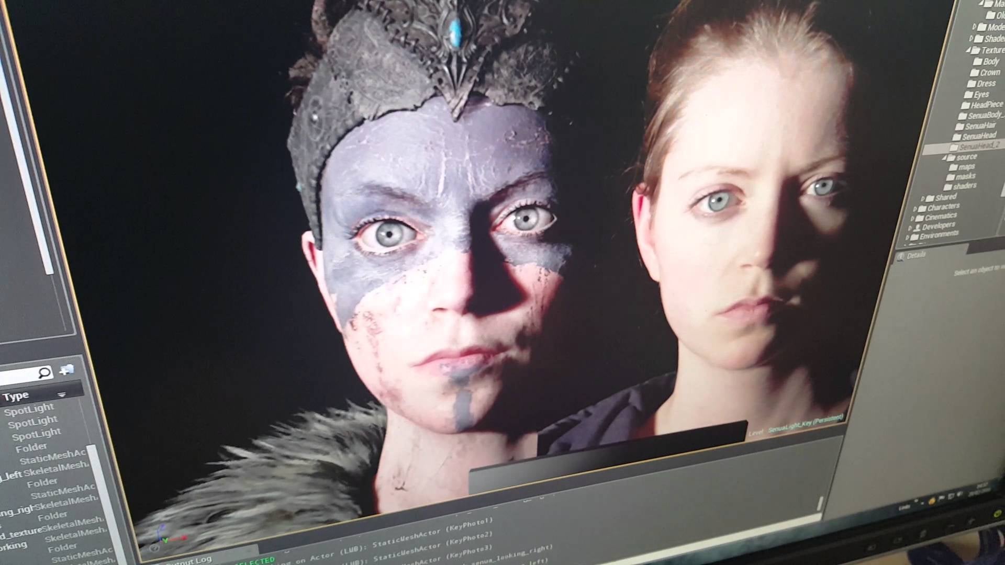
Task: Collapse the source folder
Action: point(945,157)
